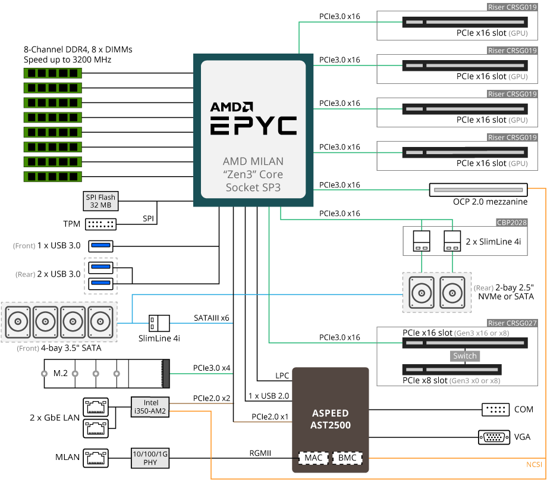Image resolution: width=547 pixels, height=482 pixels.
Task: Click the TPM header connector icon
Action: coord(100,224)
